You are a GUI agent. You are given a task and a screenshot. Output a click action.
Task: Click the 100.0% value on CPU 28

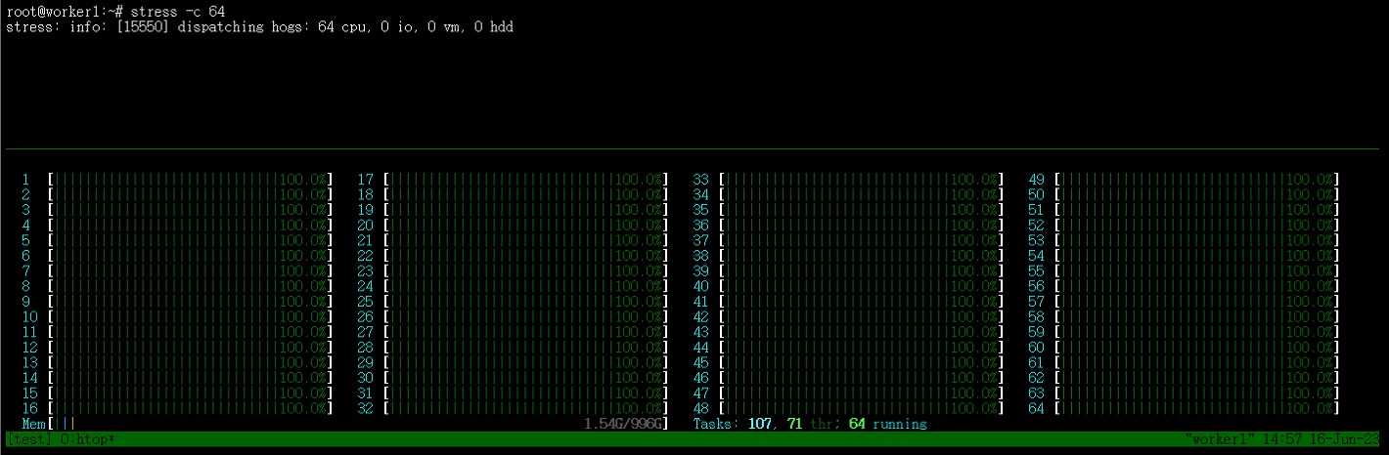pyautogui.click(x=639, y=348)
